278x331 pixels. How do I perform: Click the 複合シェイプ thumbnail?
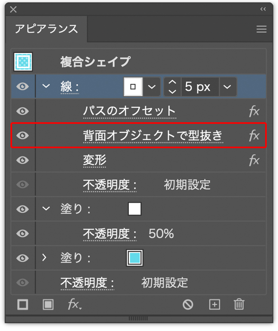coord(23,61)
